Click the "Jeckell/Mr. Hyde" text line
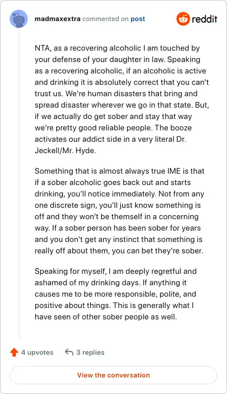 [65, 150]
